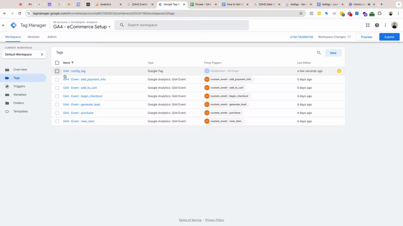Check the box for GA4 - Event - add_to_cart
Viewport: 403px width, 226px height.
[x=57, y=88]
